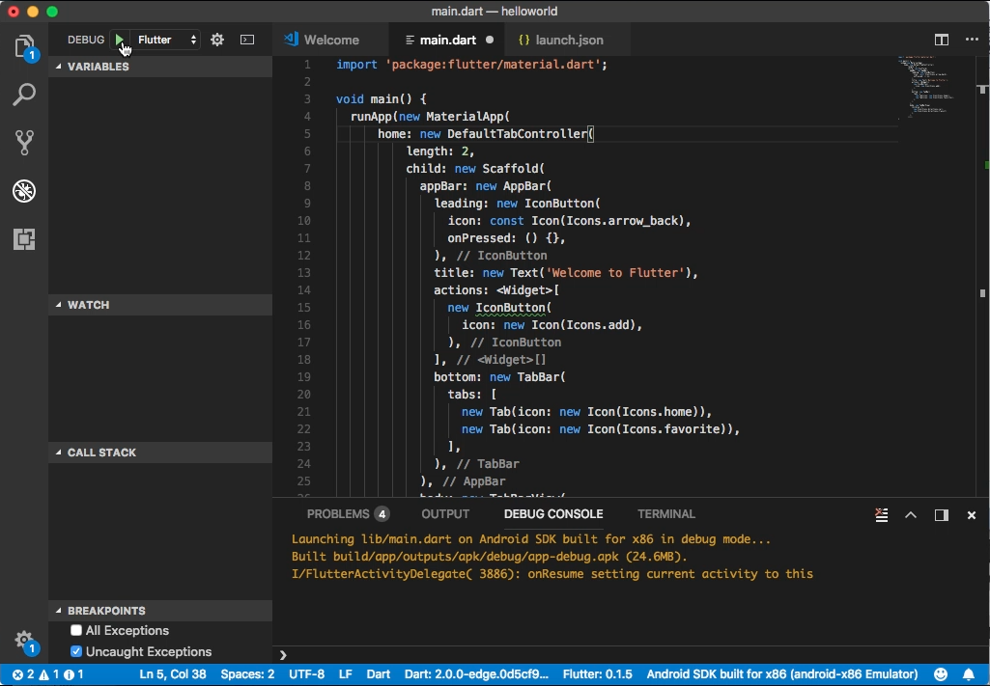The width and height of the screenshot is (990, 686).
Task: Click the Icons.favorite text on line 22
Action: (x=671, y=429)
